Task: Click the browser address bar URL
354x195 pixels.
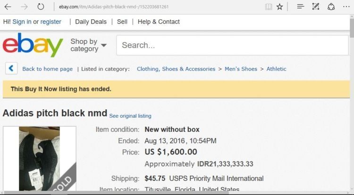Action: click(114, 7)
